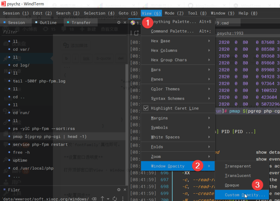Open the Session pane settings gear
The height and width of the screenshot is (201, 280).
pyautogui.click(x=119, y=23)
